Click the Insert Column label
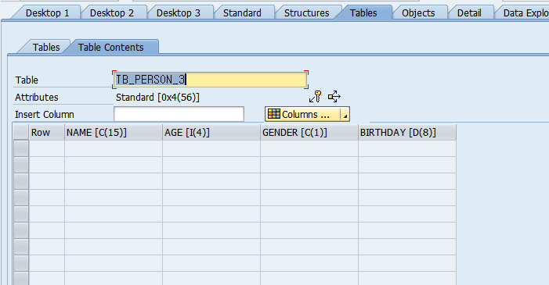Screen dimensions: 549x285 click(45, 114)
